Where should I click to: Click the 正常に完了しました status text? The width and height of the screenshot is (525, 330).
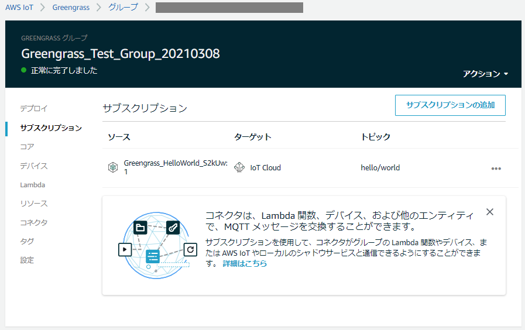[x=64, y=70]
